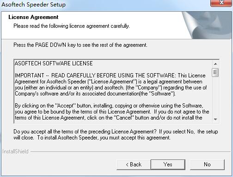Click the 'By clicking on the Accept' paragraph
This screenshot has width=233, height=177.
pyautogui.click(x=112, y=112)
